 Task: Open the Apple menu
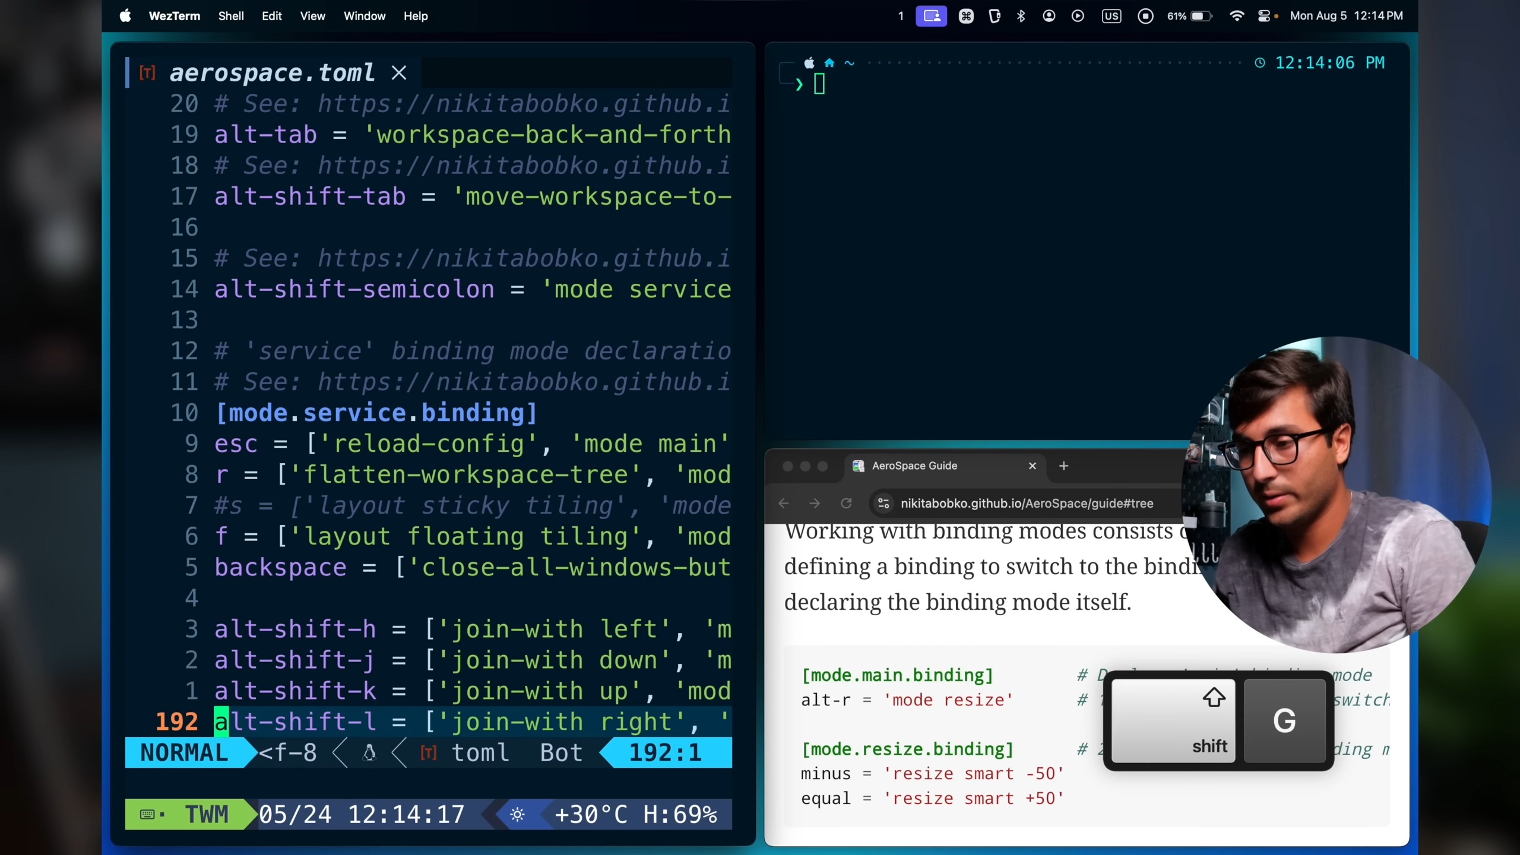coord(125,16)
